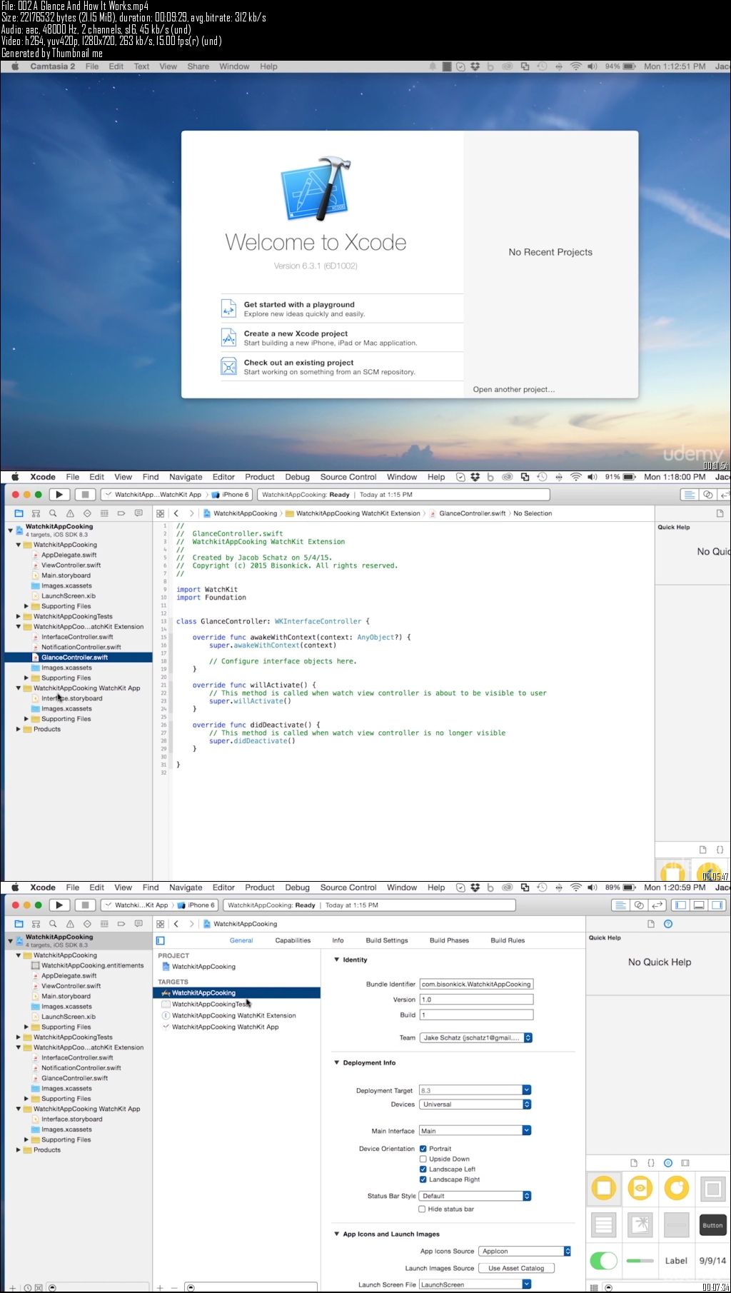Select the Label object in the object library

(x=676, y=1261)
